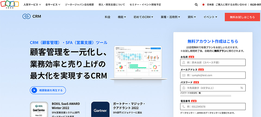
Task: Open the 初めてのCRM dropdown menu
Action: pos(143,17)
